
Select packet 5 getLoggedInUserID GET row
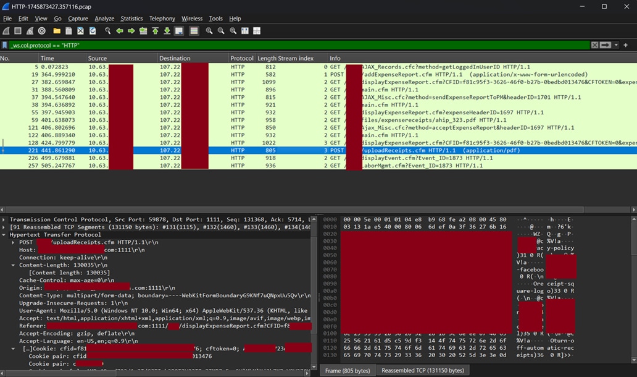[318, 67]
